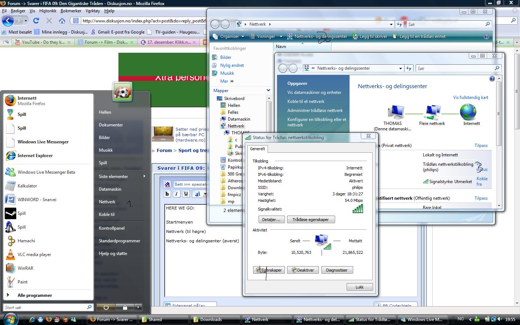
Task: Click help question mark in Nettverk toolbar
Action: (486, 36)
